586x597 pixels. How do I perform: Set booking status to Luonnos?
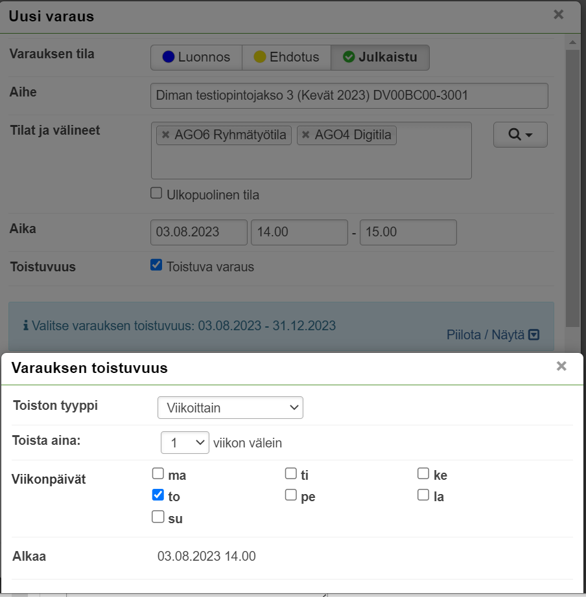click(196, 57)
